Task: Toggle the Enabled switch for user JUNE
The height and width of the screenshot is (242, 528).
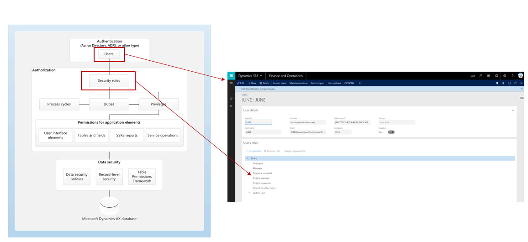Action: pyautogui.click(x=391, y=132)
